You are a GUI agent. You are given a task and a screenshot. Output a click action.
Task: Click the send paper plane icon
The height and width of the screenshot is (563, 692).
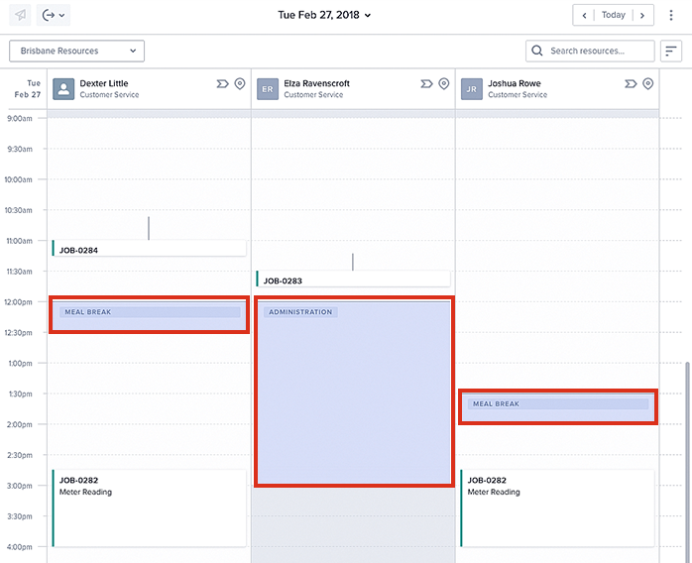coord(21,15)
